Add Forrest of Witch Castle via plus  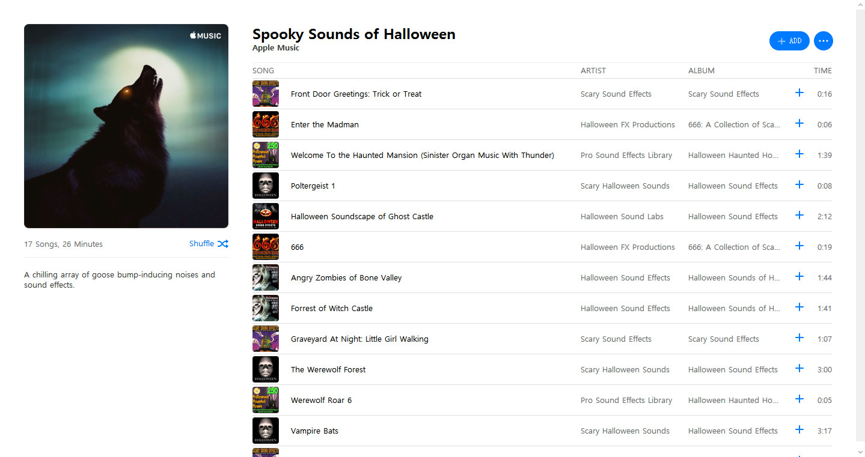(x=799, y=307)
